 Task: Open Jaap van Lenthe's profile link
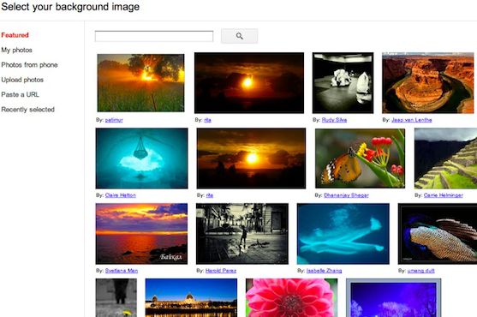tap(412, 120)
